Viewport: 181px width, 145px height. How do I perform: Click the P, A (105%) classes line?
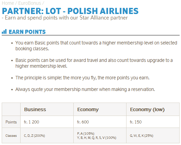pyautogui.click(x=86, y=134)
